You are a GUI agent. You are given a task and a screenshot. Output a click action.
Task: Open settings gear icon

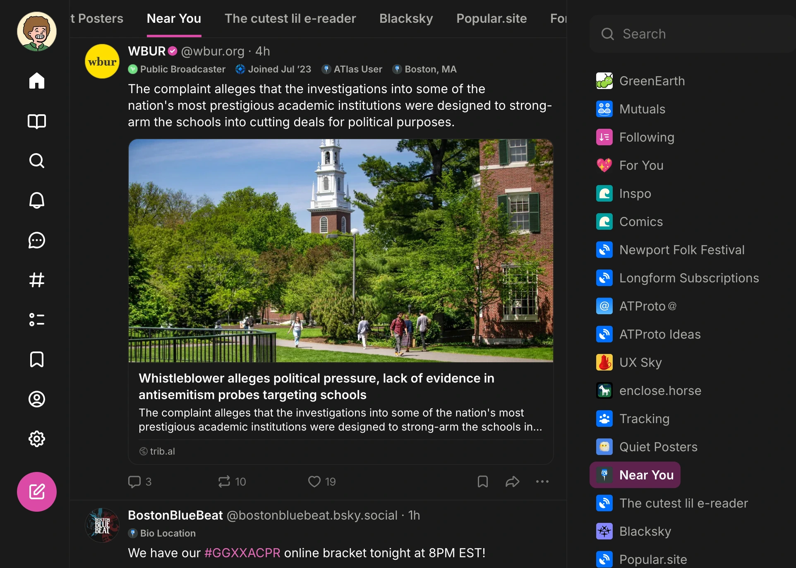pos(37,439)
